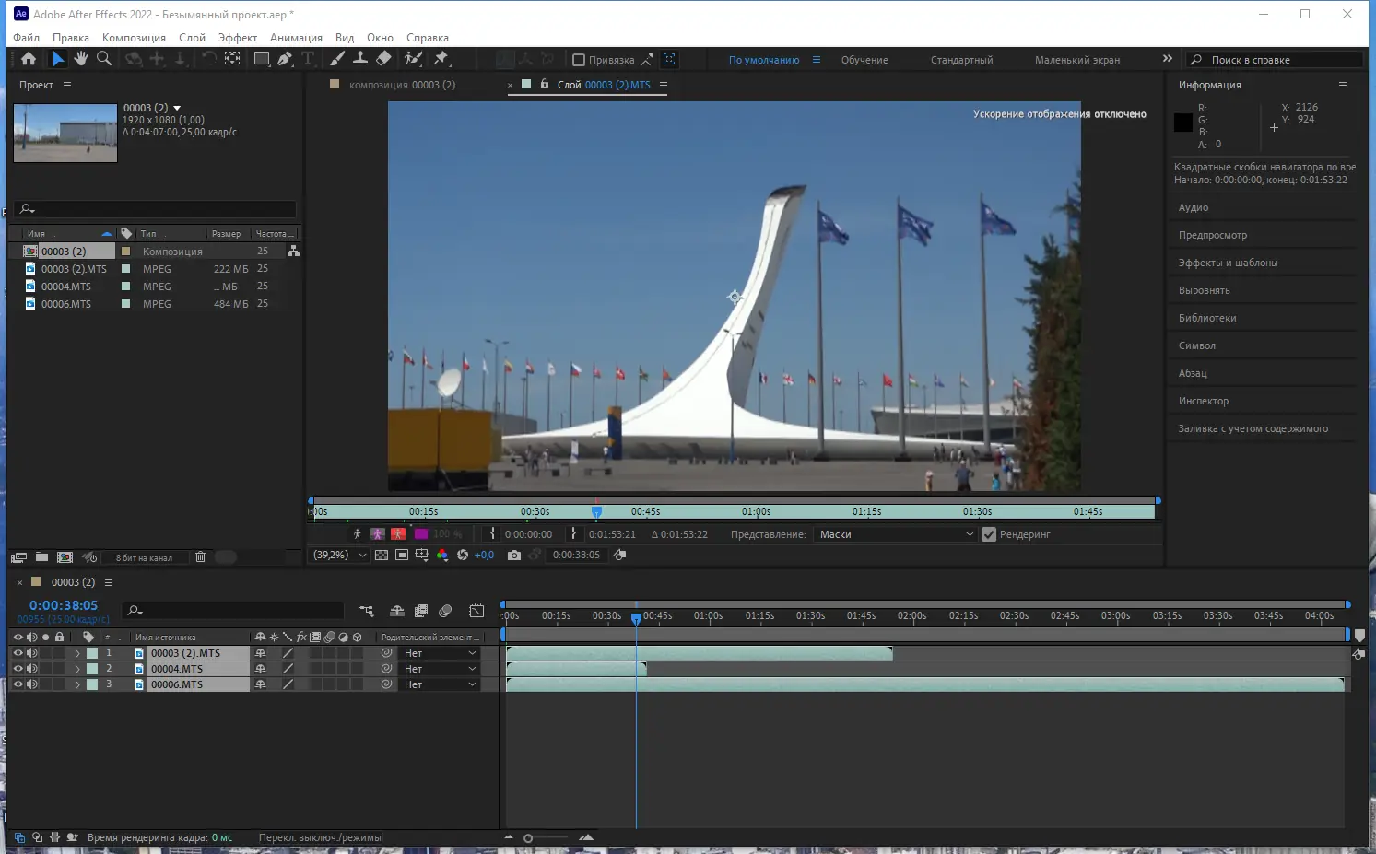Screen dimensions: 1376x854
Task: Choose the Eraser tool
Action: tap(383, 59)
